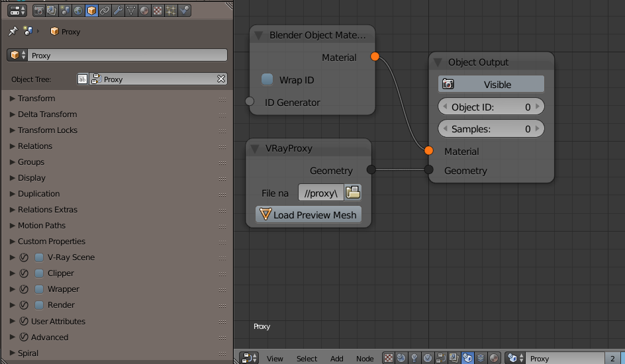Click the Load Preview Mesh button
The image size is (625, 364).
[x=309, y=214]
